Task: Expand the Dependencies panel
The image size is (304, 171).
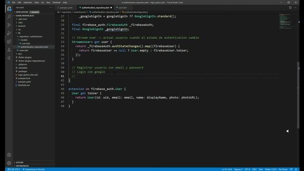Action: (22, 166)
